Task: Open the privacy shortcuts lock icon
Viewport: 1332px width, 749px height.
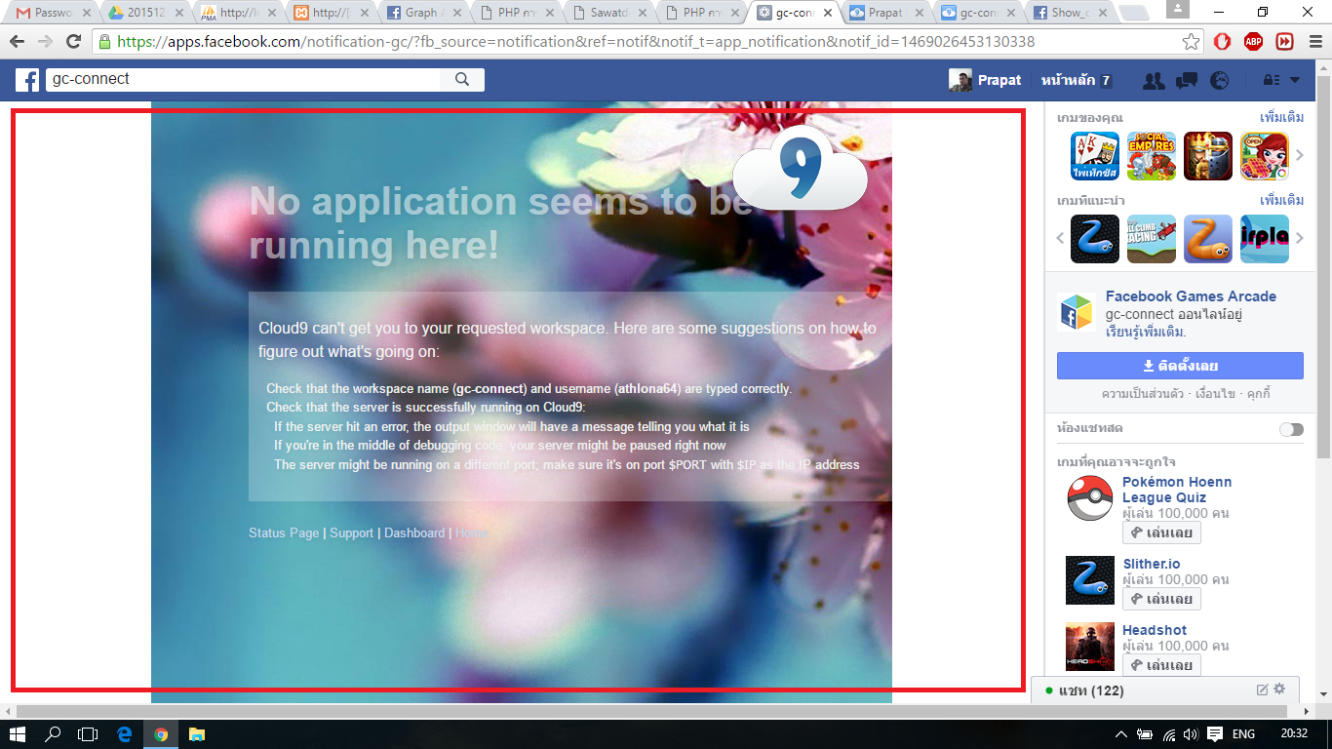Action: point(1271,81)
